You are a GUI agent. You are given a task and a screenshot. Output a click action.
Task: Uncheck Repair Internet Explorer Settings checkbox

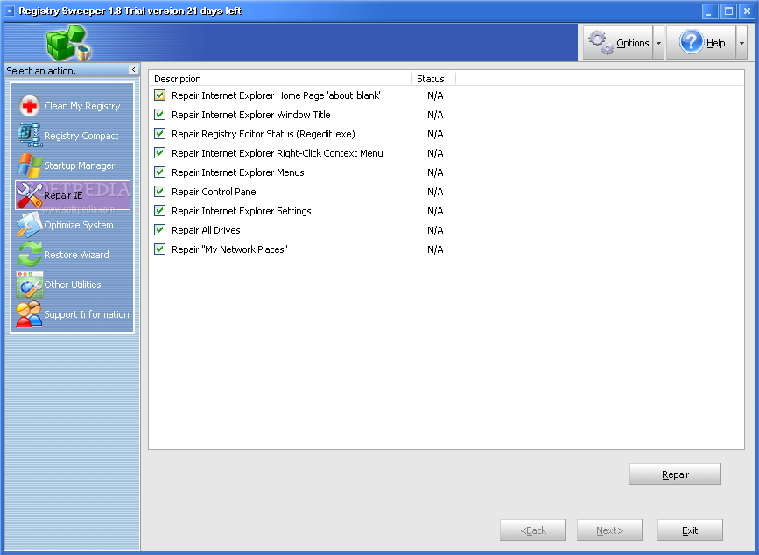(x=159, y=211)
